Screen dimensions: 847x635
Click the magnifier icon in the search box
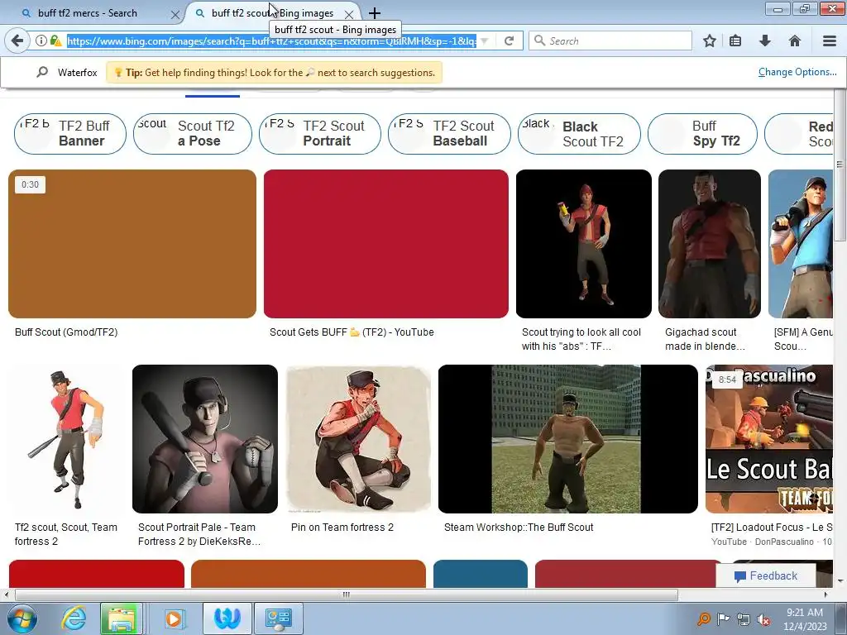click(539, 41)
